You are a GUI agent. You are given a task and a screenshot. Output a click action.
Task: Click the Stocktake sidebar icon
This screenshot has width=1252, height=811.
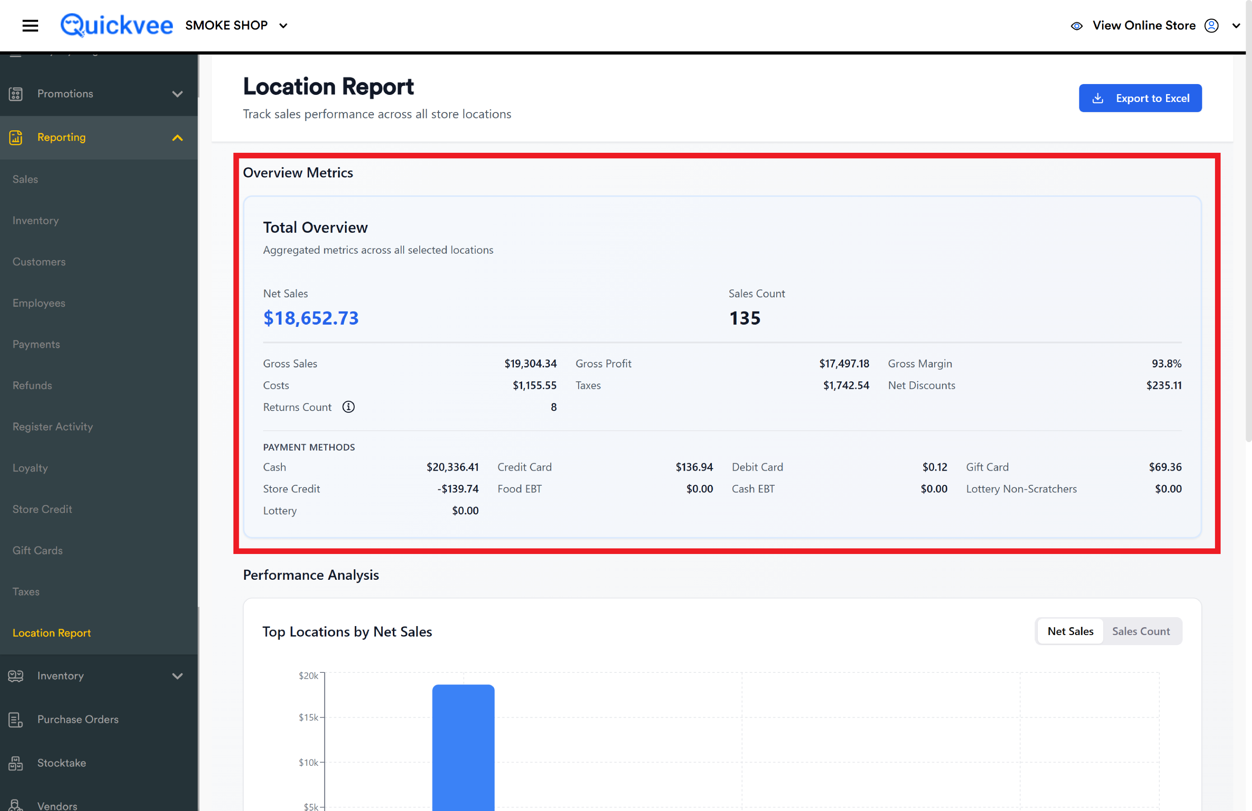[x=16, y=763]
